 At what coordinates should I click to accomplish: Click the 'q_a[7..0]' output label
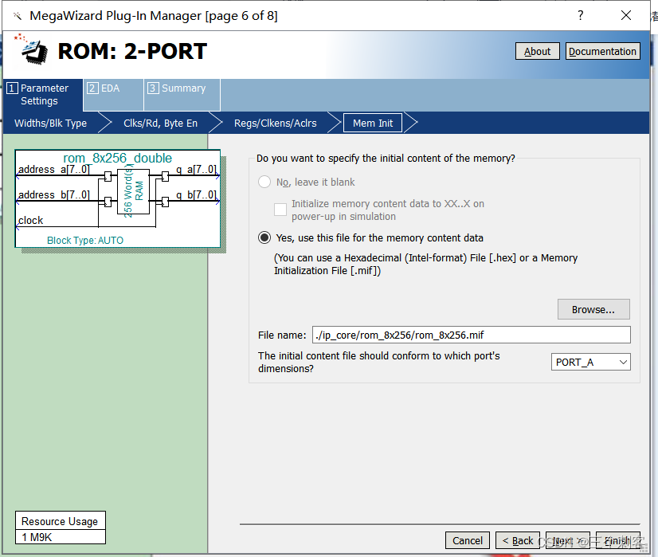(x=196, y=170)
